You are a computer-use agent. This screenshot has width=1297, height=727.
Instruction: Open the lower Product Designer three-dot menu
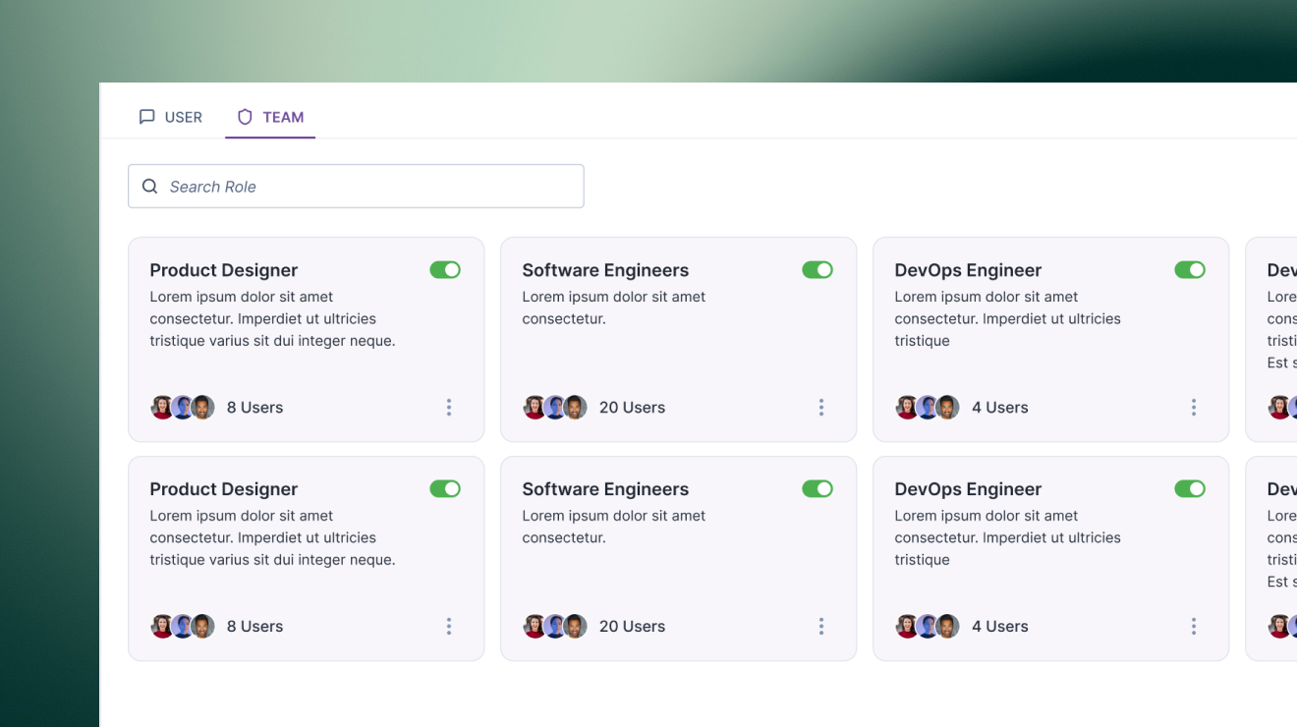pyautogui.click(x=449, y=626)
